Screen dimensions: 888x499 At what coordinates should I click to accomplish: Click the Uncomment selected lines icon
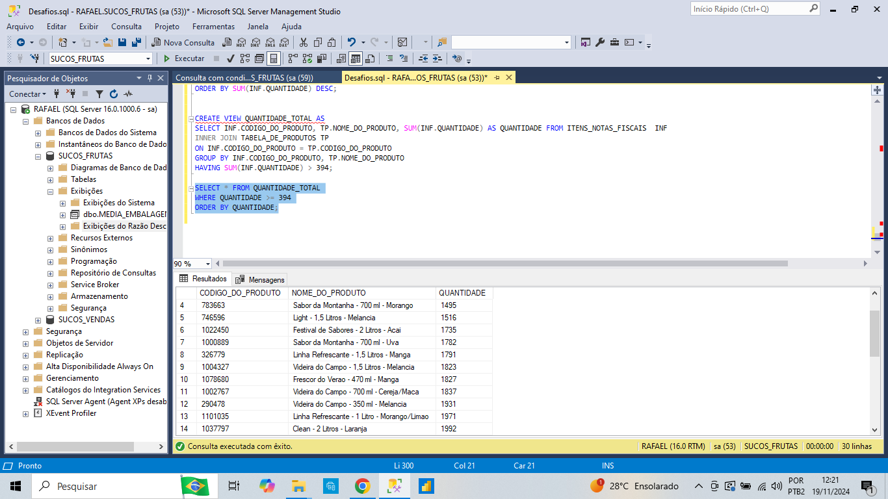(x=404, y=58)
